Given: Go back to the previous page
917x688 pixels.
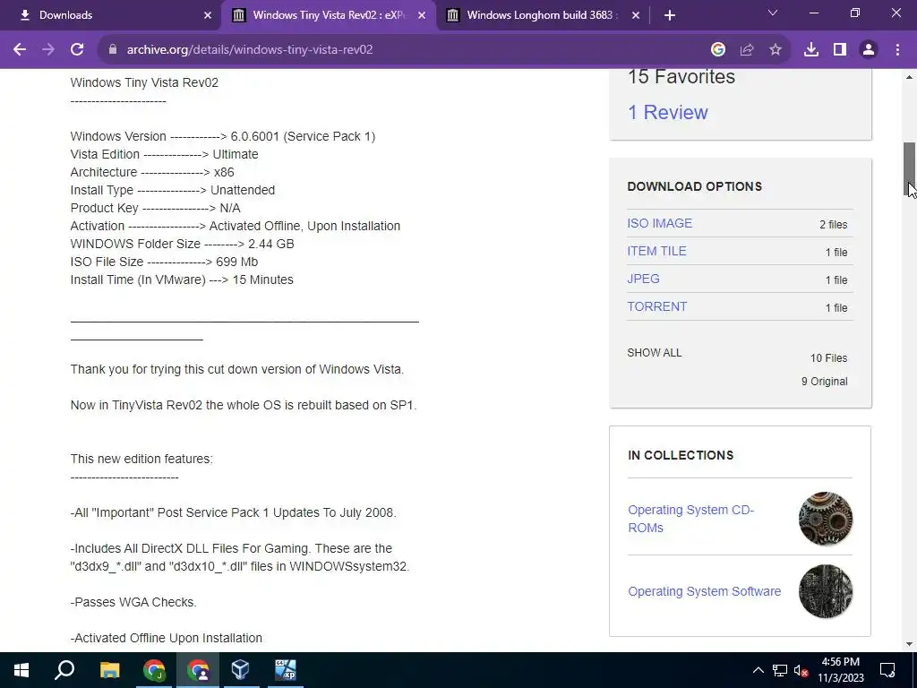Looking at the screenshot, I should [20, 50].
